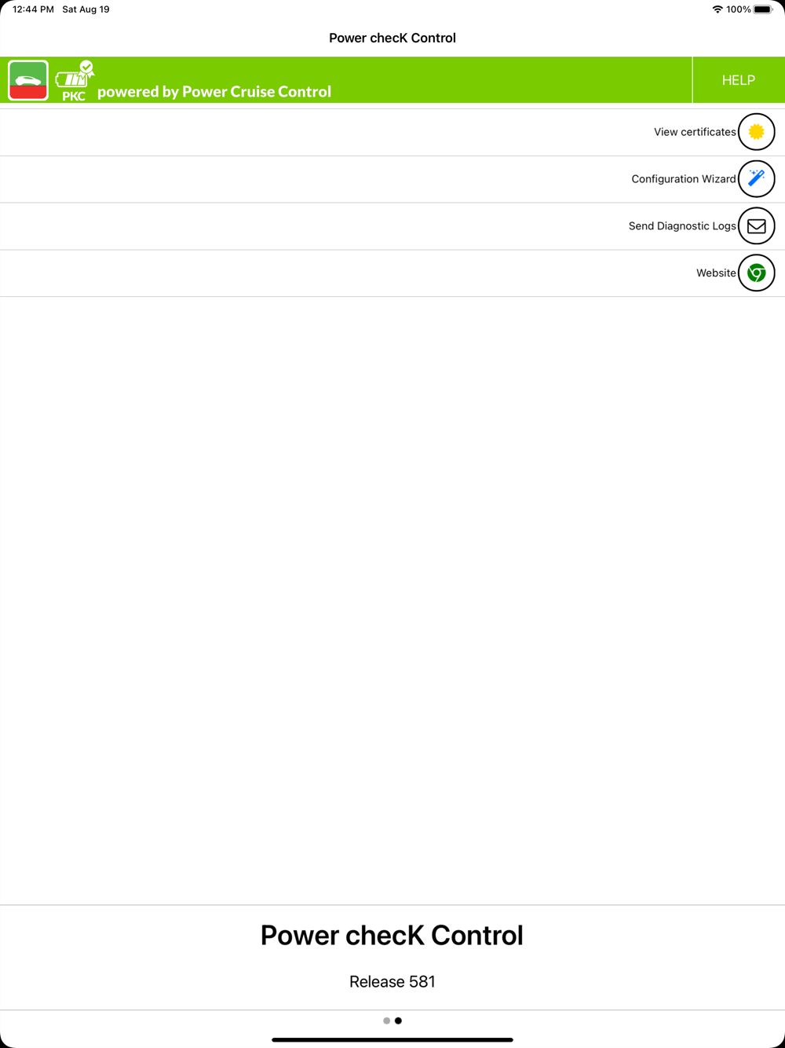Image resolution: width=785 pixels, height=1048 pixels.
Task: Tap the 12:44 PM clock
Action: click(x=33, y=9)
